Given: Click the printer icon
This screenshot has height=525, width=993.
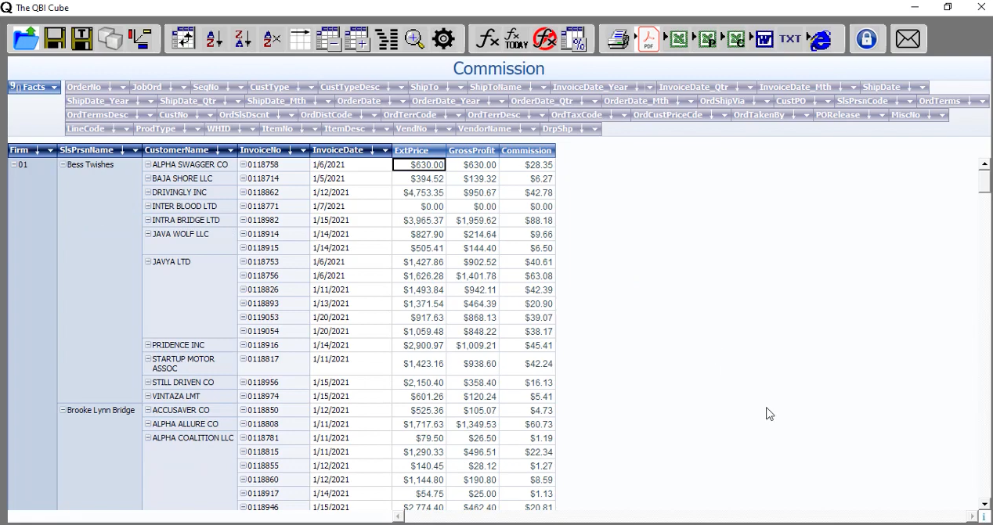Looking at the screenshot, I should [619, 38].
